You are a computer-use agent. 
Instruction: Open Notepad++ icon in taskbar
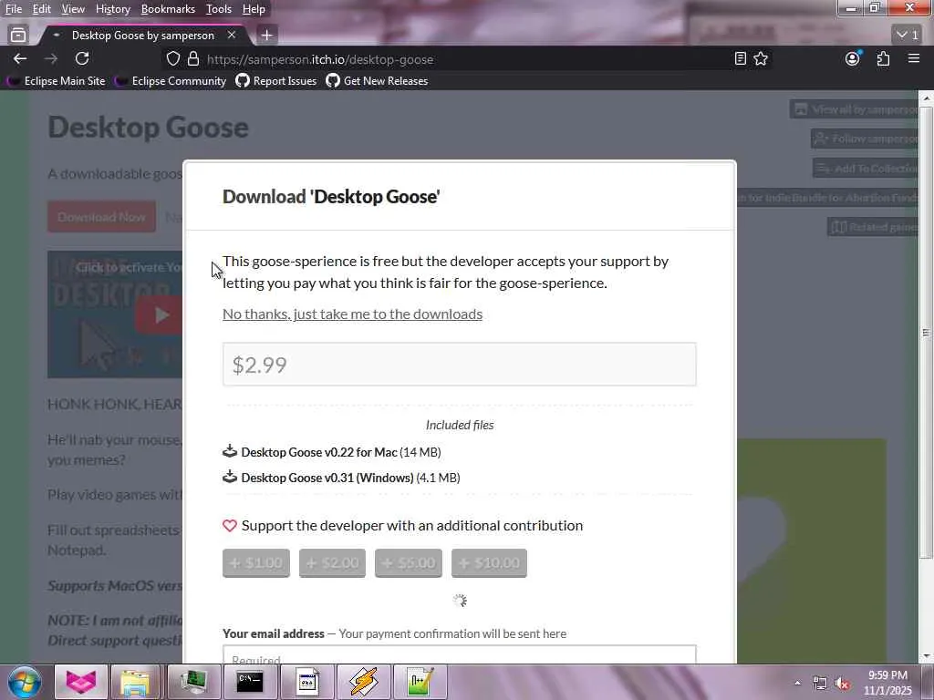420,682
